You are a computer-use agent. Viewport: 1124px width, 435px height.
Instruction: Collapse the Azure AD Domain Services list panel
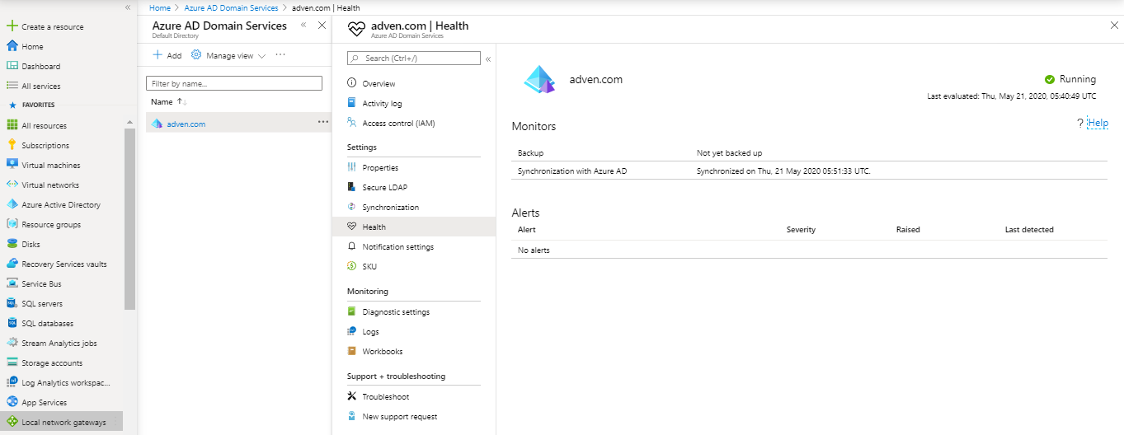pos(303,26)
